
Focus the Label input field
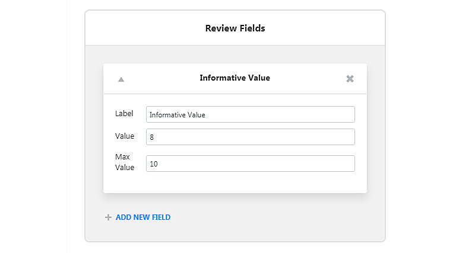click(250, 114)
